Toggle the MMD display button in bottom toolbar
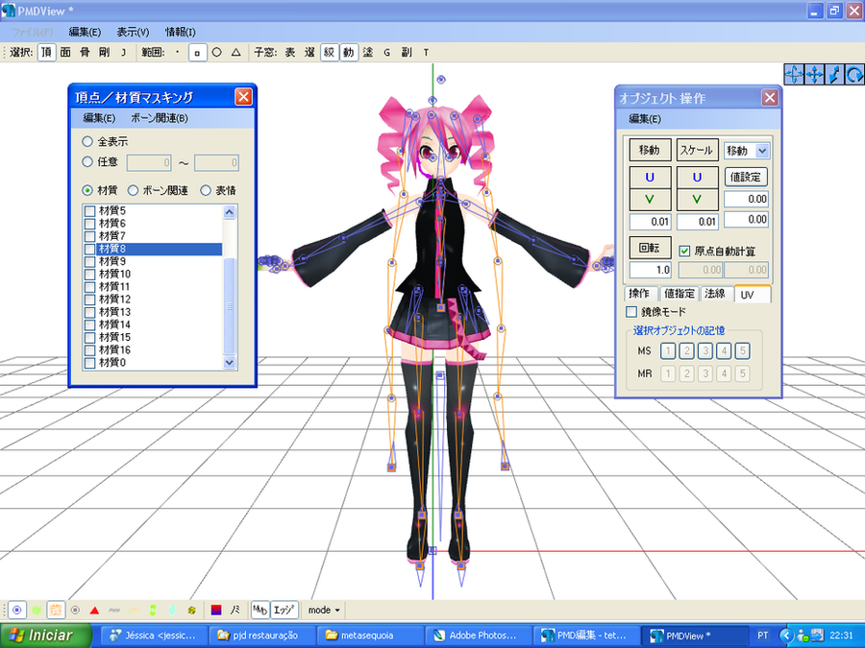The image size is (865, 648). point(259,611)
